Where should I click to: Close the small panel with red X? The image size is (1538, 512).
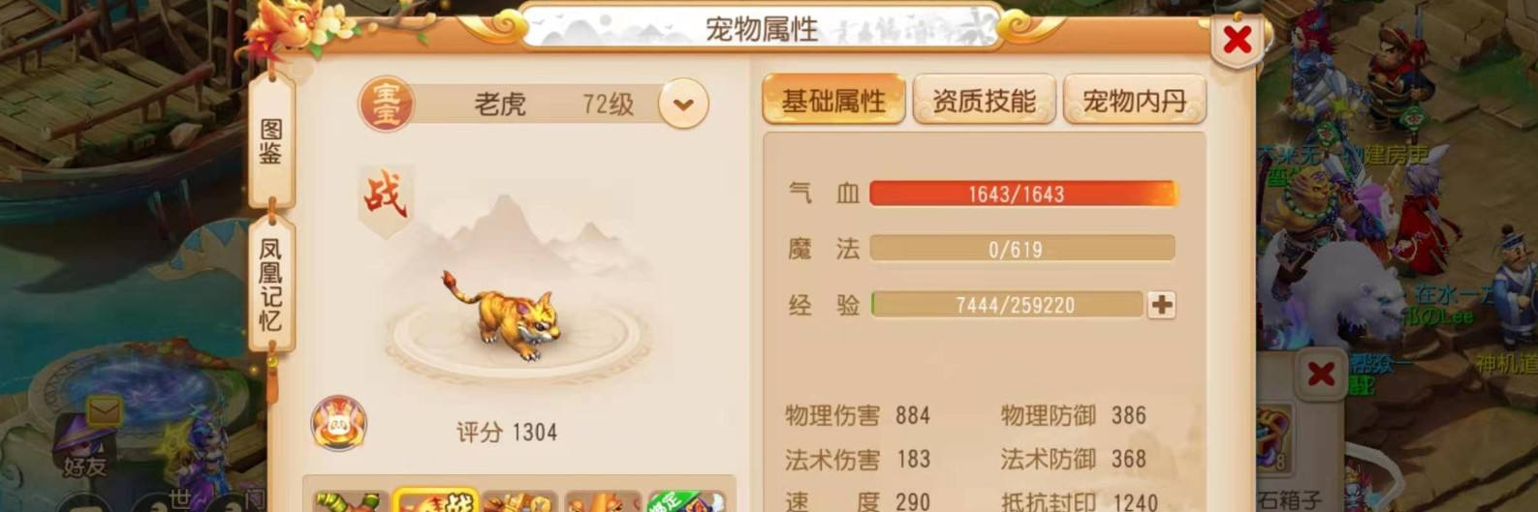[1320, 375]
